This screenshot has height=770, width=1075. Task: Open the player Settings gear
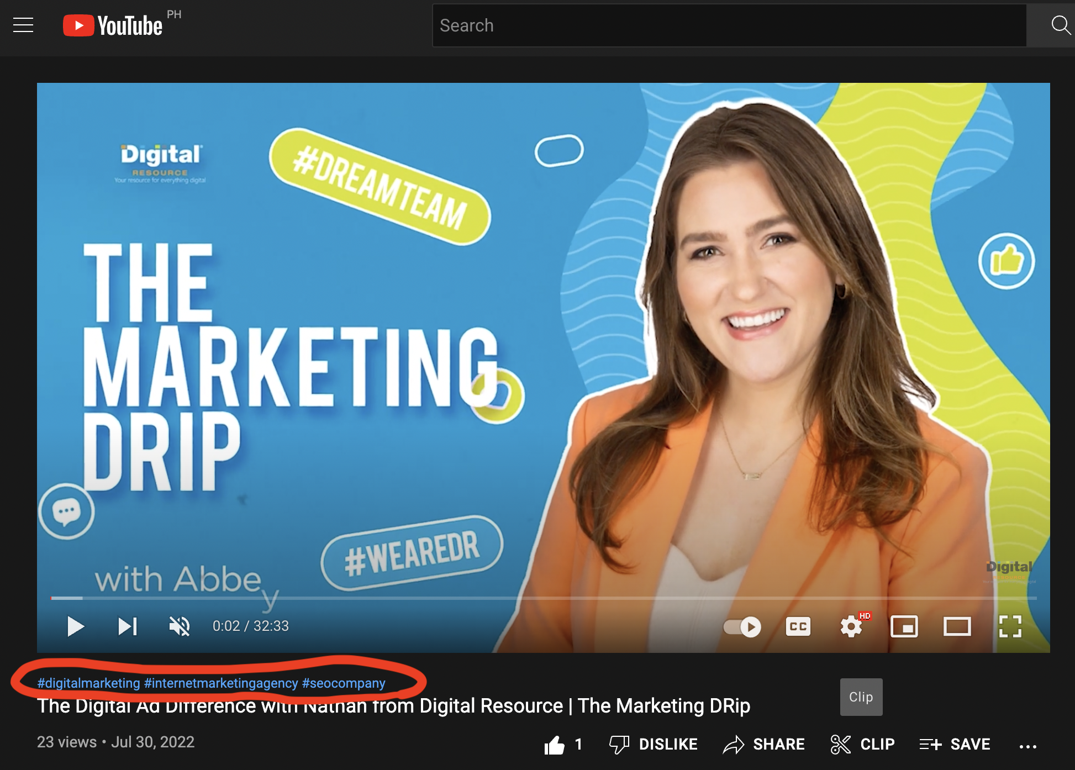tap(851, 626)
